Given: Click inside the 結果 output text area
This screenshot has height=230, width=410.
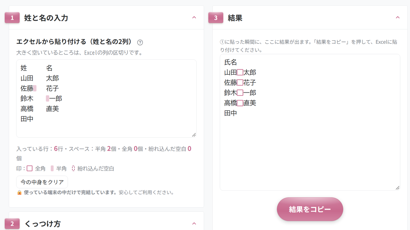Looking at the screenshot, I should [310, 122].
